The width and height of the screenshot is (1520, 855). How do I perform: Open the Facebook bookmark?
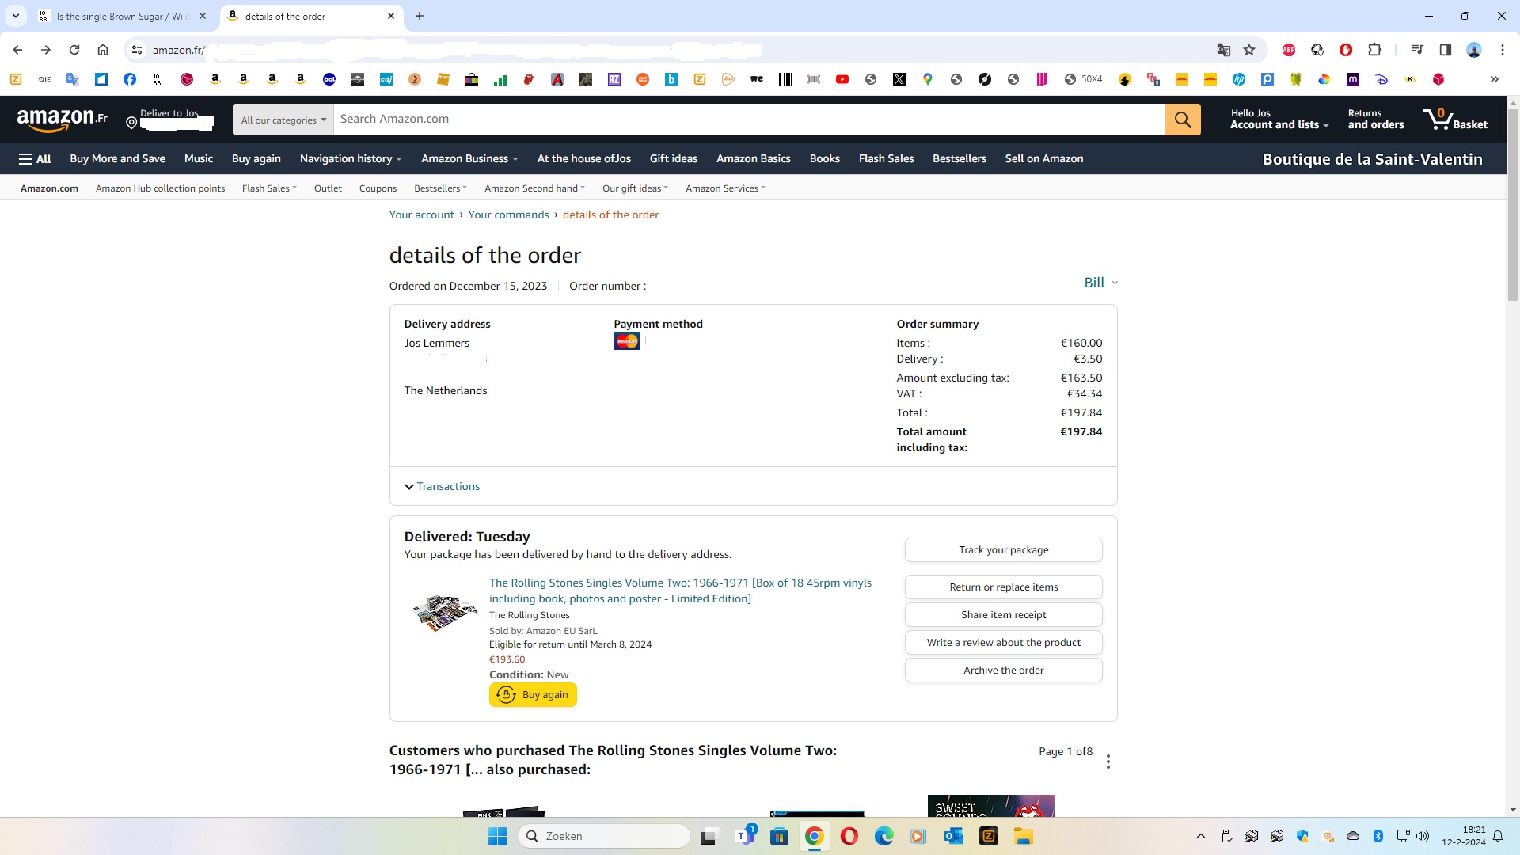coord(130,79)
